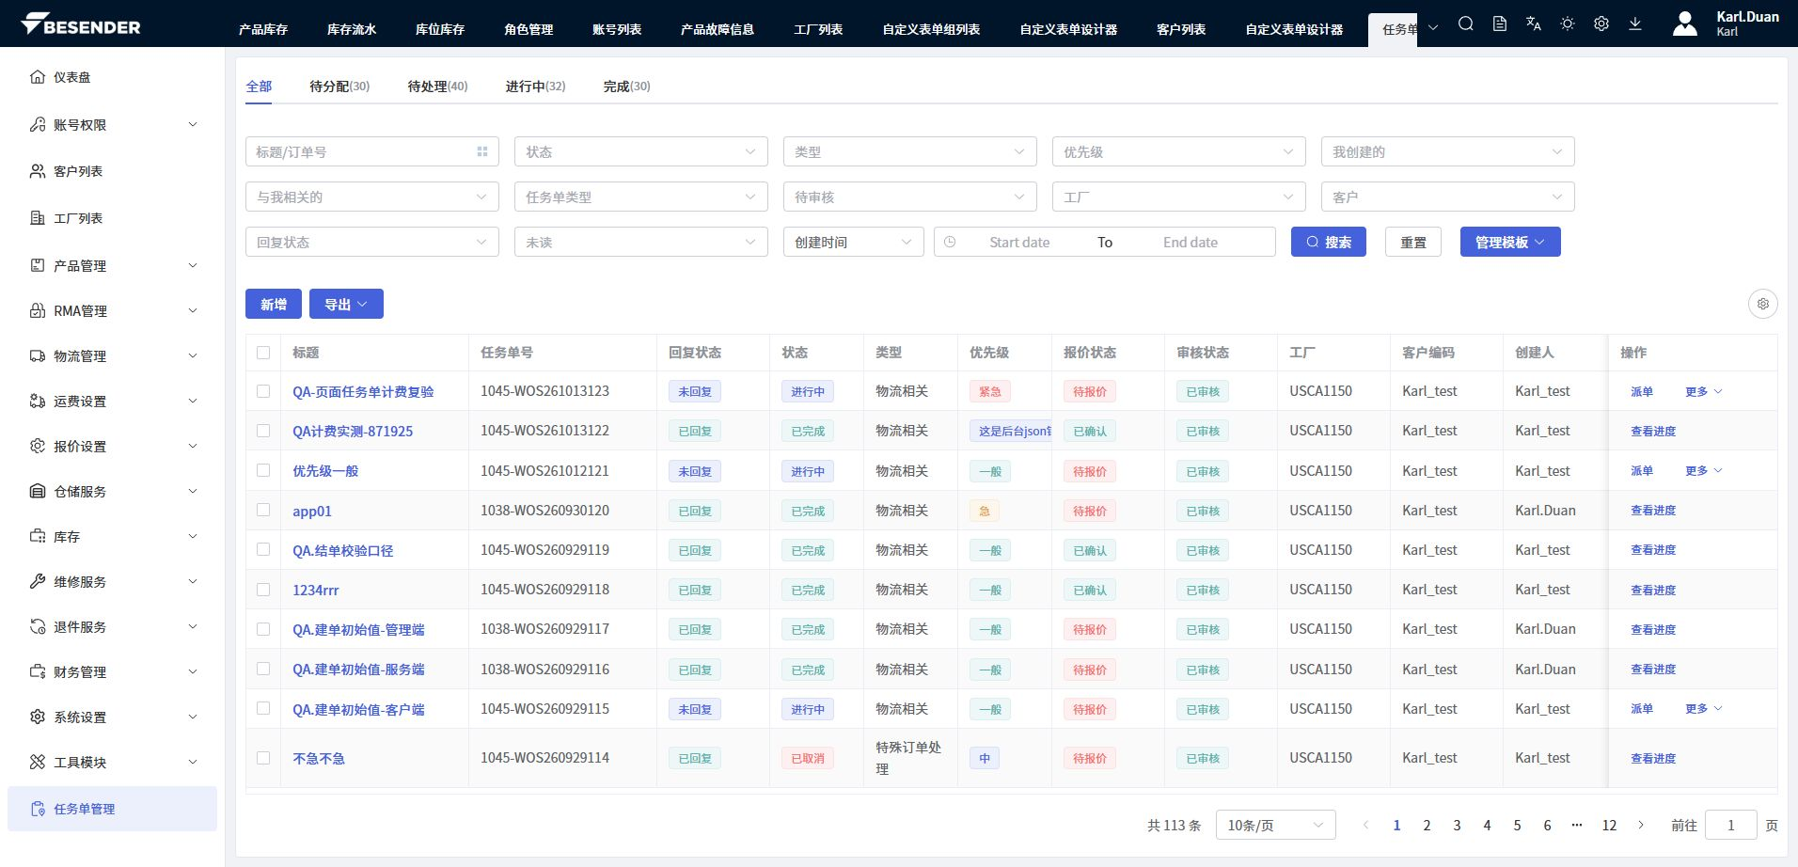
Task: Check the select-all checkbox in table header
Action: click(263, 353)
